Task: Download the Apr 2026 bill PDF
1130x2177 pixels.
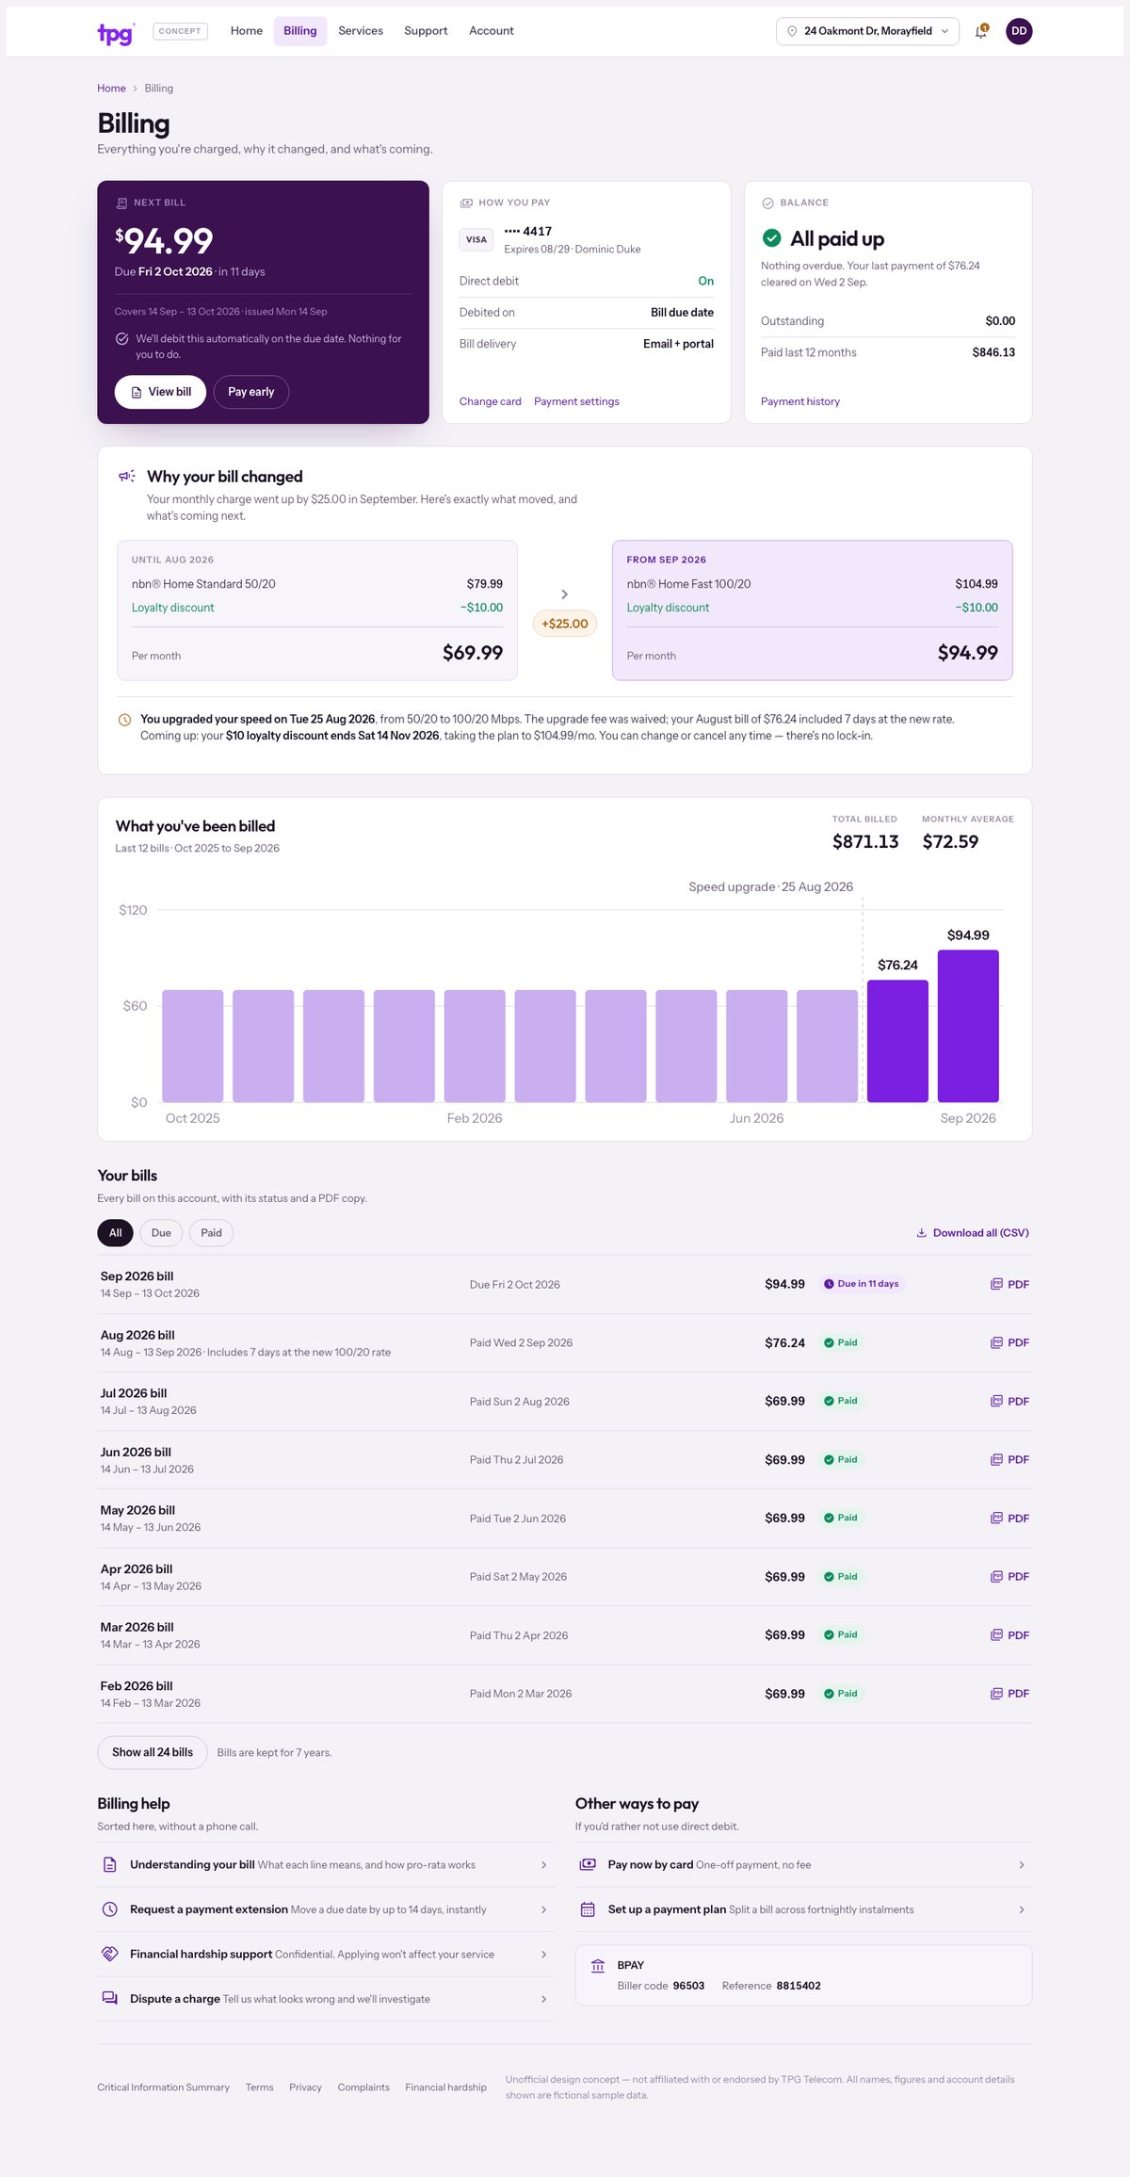Action: point(1009,1577)
